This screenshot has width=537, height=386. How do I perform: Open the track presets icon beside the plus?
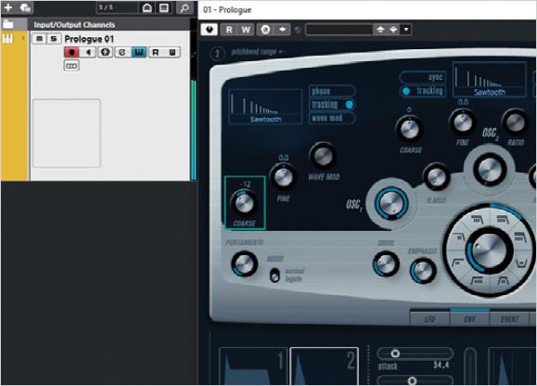[x=25, y=7]
